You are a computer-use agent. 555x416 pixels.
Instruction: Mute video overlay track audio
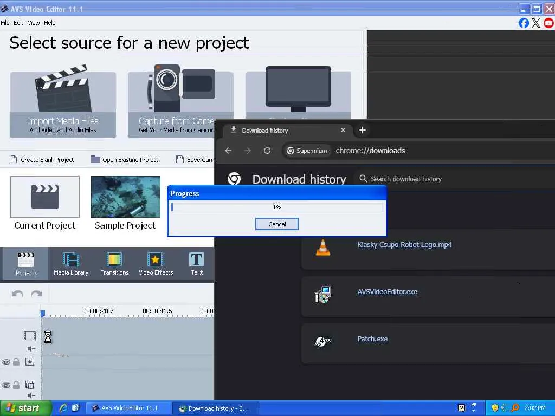pyautogui.click(x=31, y=395)
